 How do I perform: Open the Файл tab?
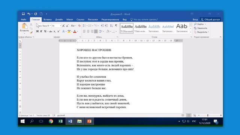24,19
